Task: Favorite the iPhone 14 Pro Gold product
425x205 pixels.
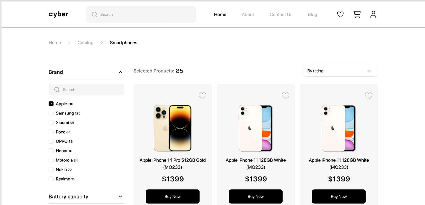Action: point(202,96)
